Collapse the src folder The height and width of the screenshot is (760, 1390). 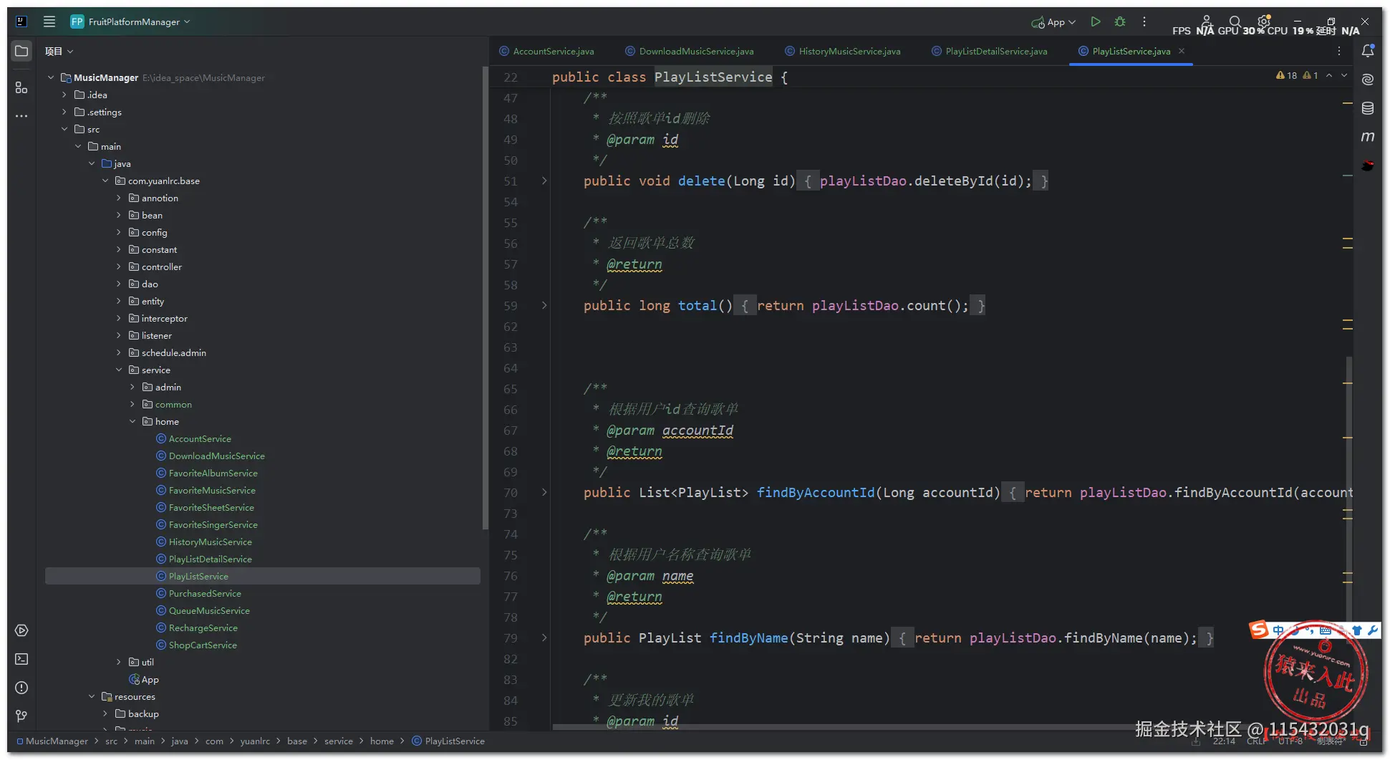click(64, 129)
